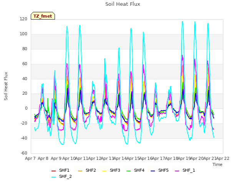This screenshot has height=184, width=246.
Task: Click the -60 y-axis tick label
Action: click(x=24, y=153)
